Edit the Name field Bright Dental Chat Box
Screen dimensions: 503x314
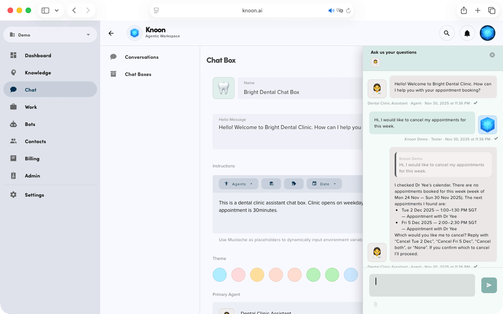(x=300, y=88)
